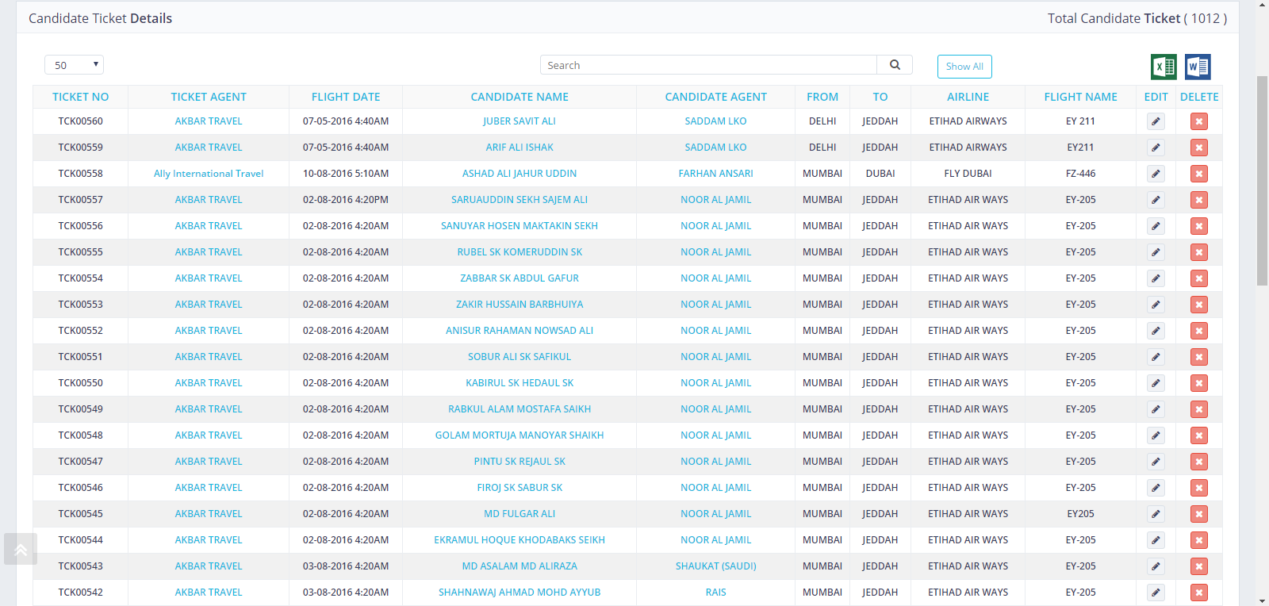The image size is (1269, 606).
Task: Open agent SHAUKAT (SAUDI)
Action: point(715,566)
